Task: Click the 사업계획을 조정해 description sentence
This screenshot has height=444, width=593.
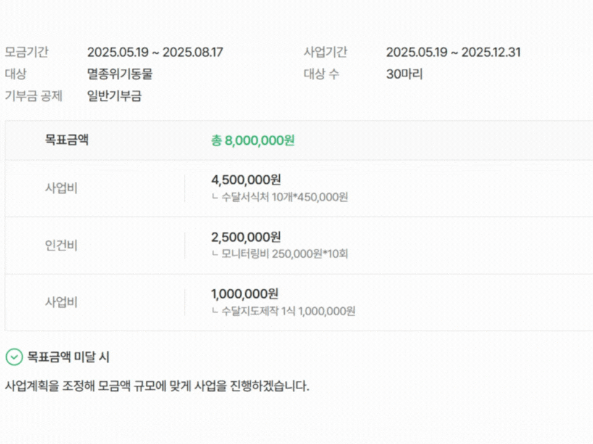Action: tap(157, 387)
